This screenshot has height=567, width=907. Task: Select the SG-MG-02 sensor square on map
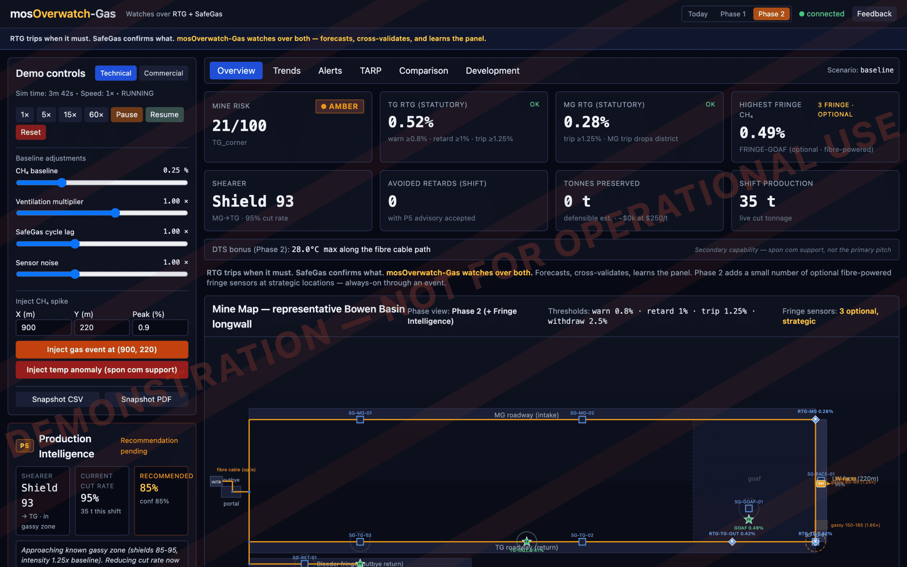point(582,420)
